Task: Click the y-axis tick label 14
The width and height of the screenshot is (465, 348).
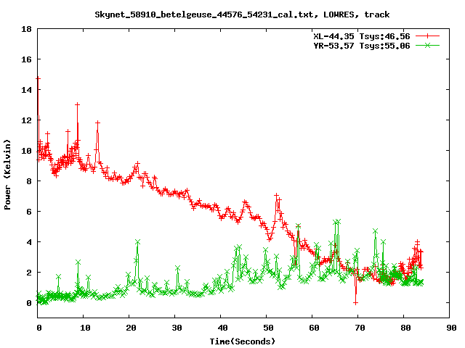Action: point(26,90)
